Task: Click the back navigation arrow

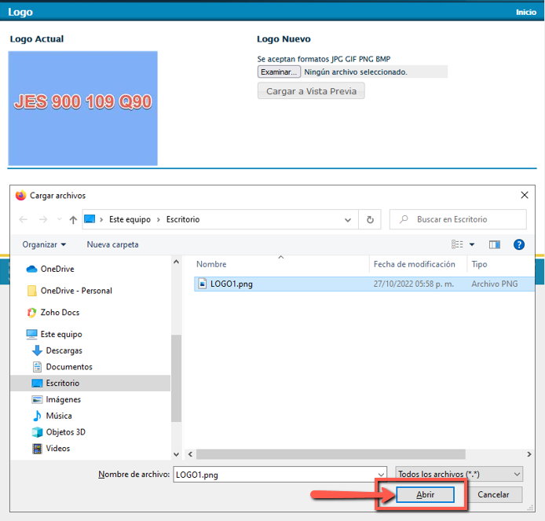Action: click(24, 220)
